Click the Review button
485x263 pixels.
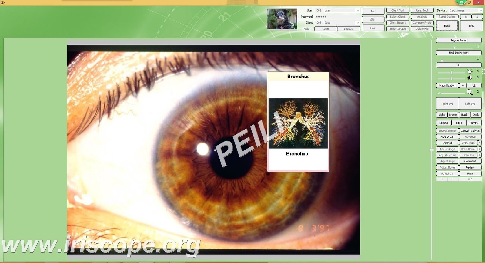click(x=470, y=167)
